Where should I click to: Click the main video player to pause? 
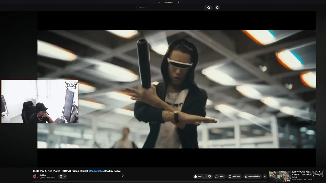[177, 89]
